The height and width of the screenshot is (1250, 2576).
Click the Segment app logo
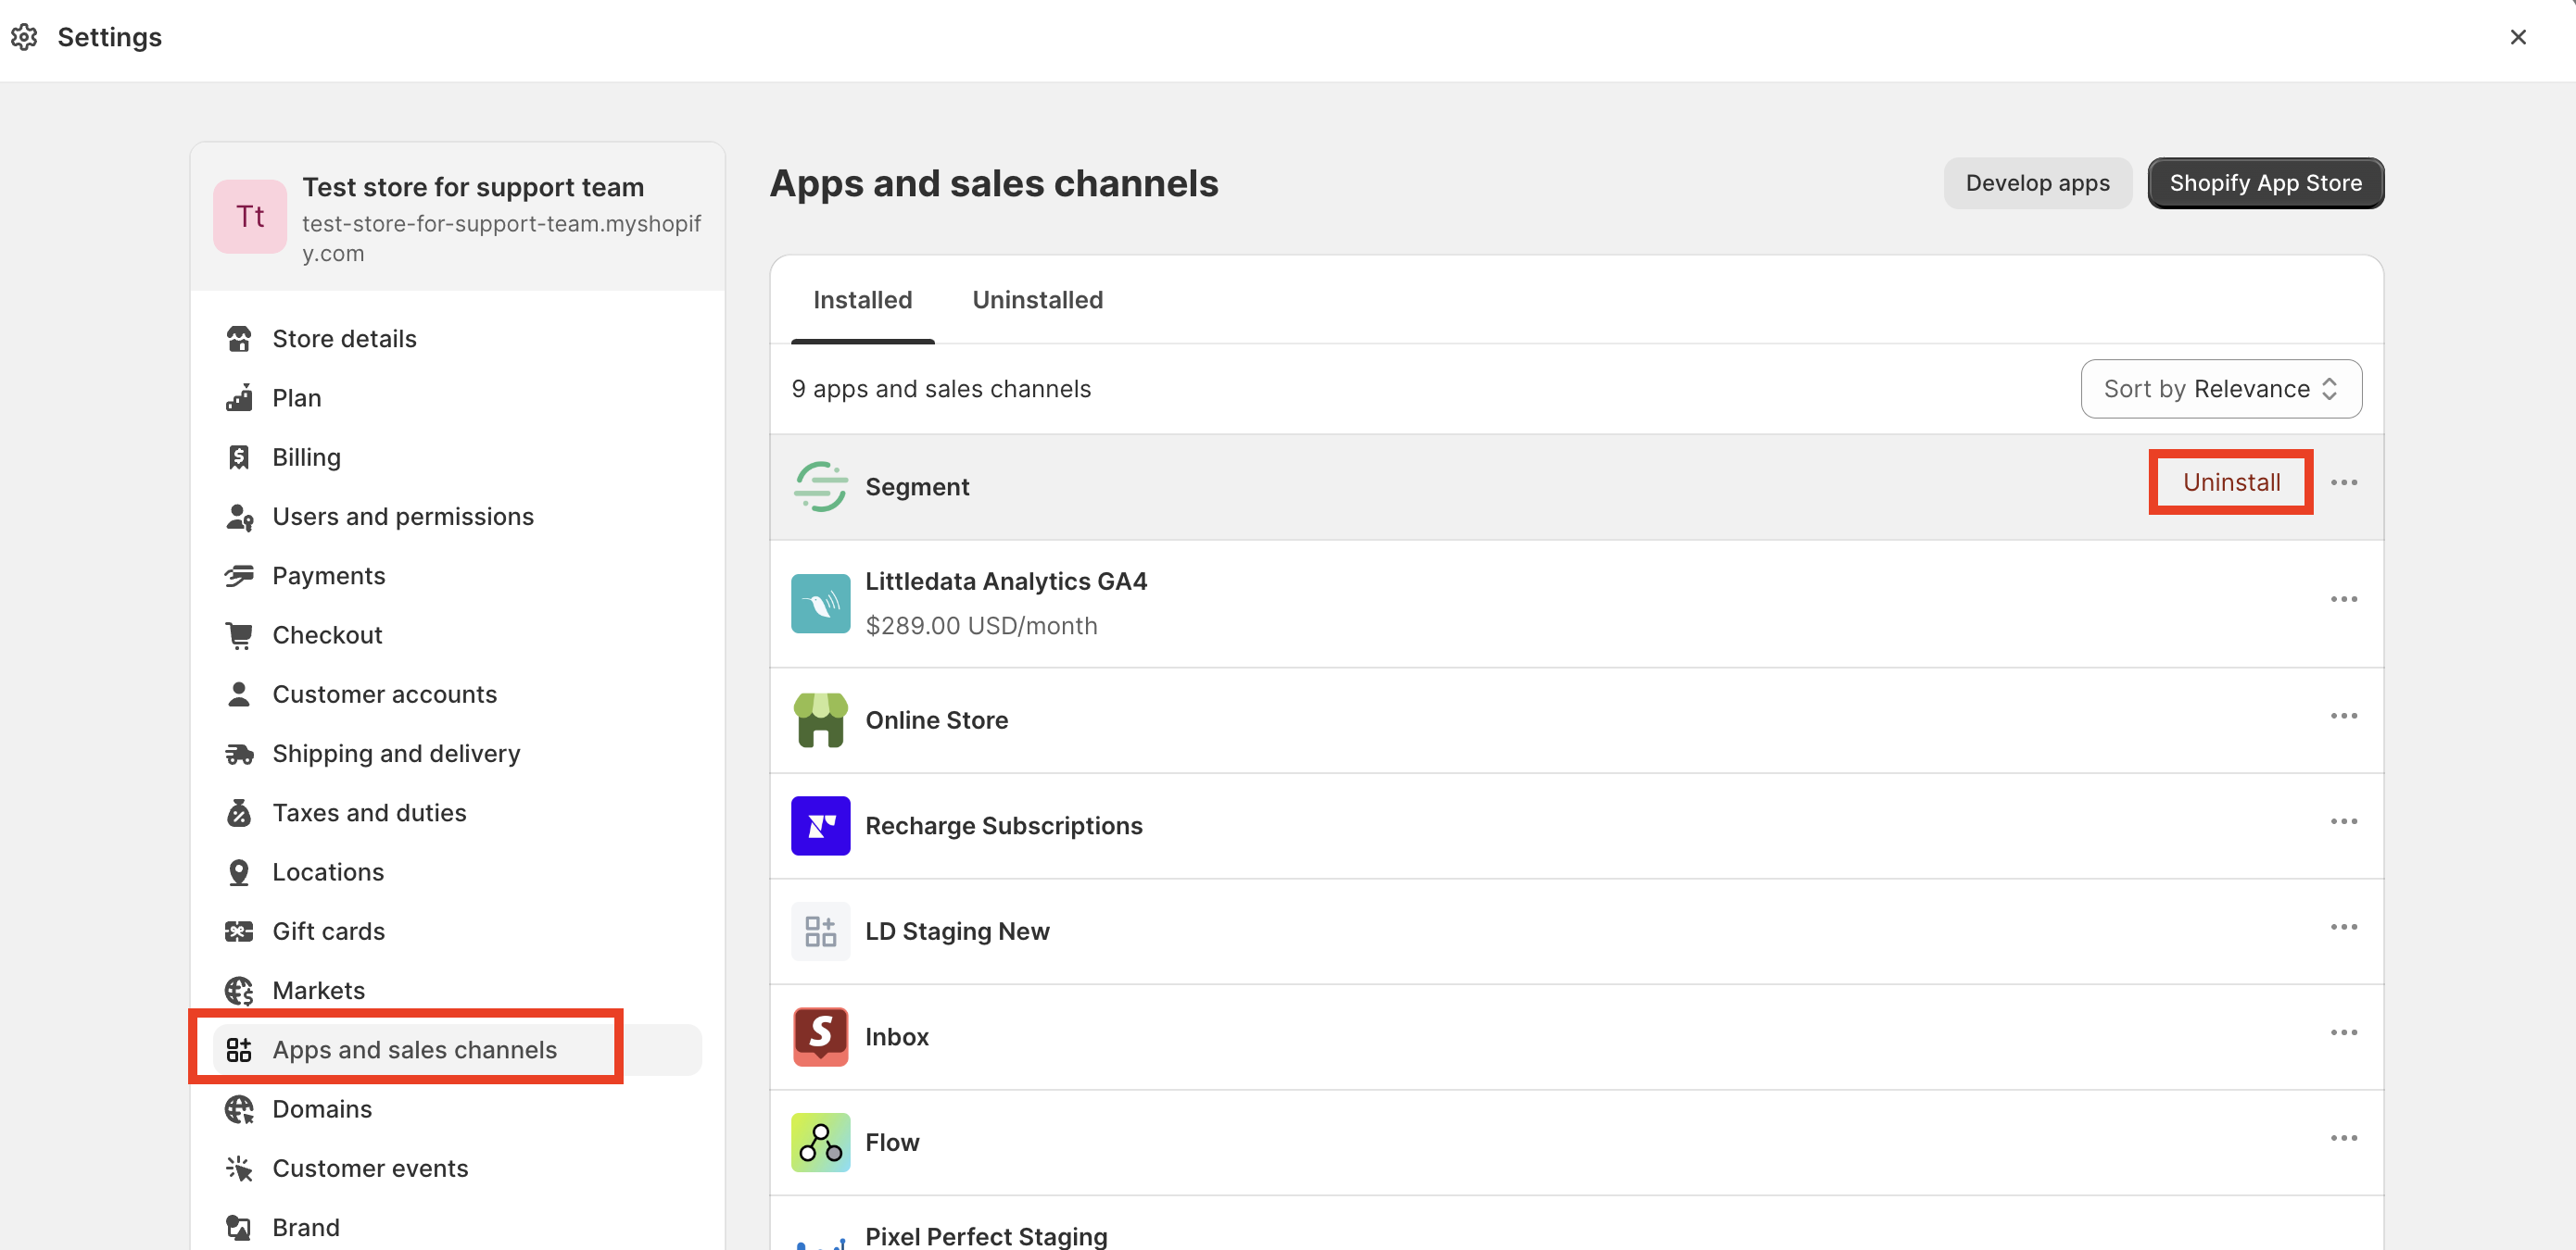820,487
